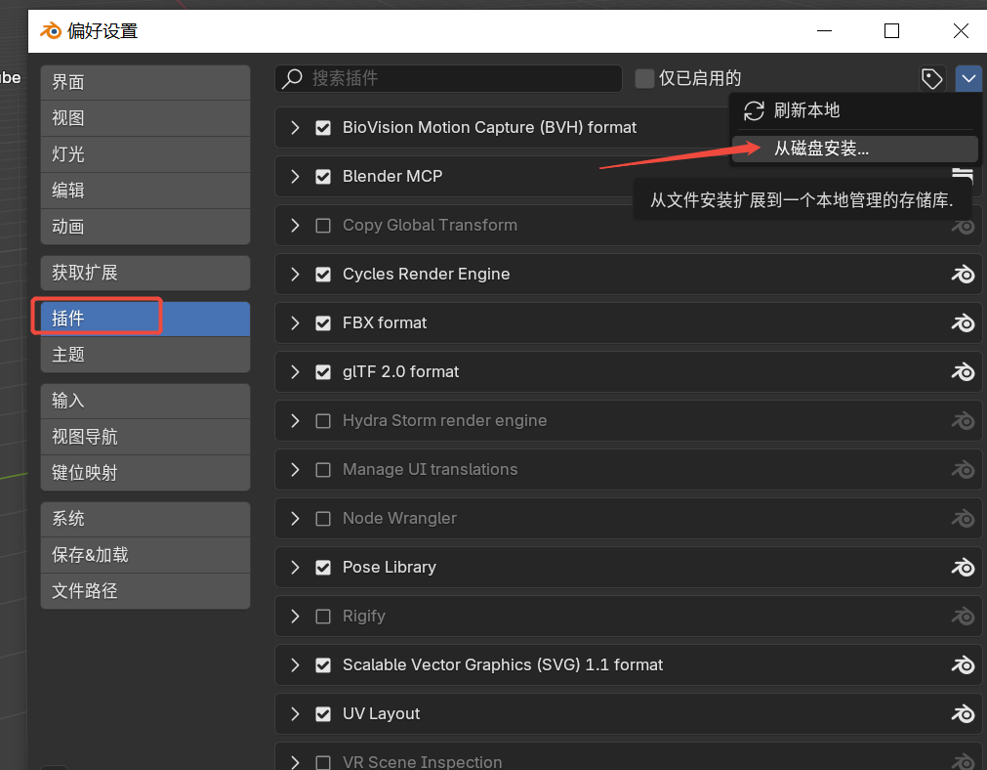This screenshot has height=770, width=987.
Task: Click the search magnifier icon
Action: coord(292,79)
